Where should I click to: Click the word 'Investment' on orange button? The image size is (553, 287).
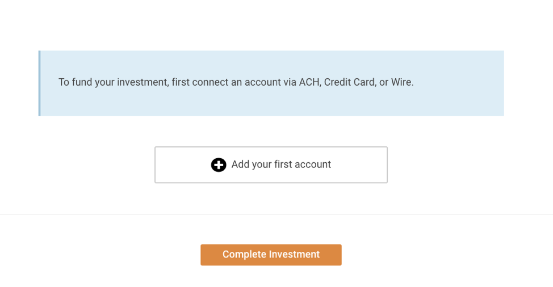pos(295,254)
